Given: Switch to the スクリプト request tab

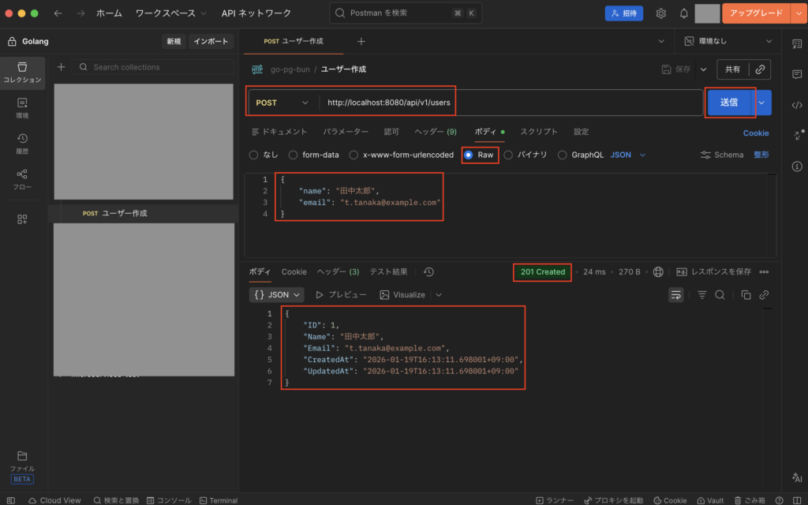Looking at the screenshot, I should pos(538,132).
